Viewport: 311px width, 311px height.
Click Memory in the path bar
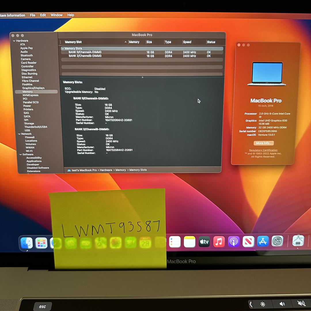121,170
